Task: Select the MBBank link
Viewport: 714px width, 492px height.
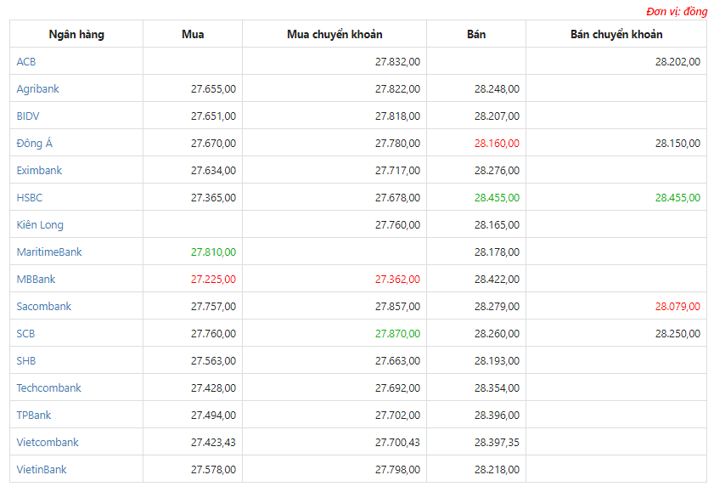Action: (36, 280)
